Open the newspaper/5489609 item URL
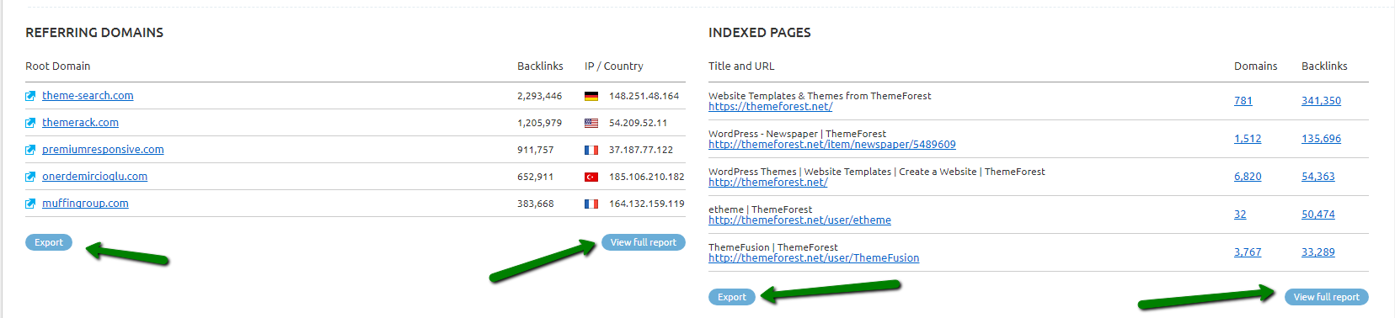The height and width of the screenshot is (318, 1395). (832, 145)
